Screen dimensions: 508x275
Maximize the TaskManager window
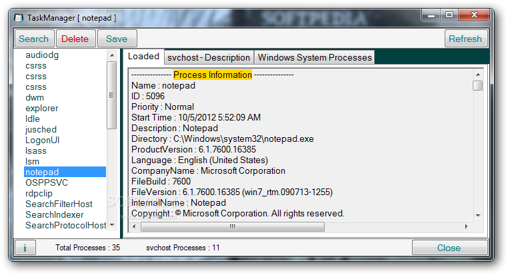point(449,15)
